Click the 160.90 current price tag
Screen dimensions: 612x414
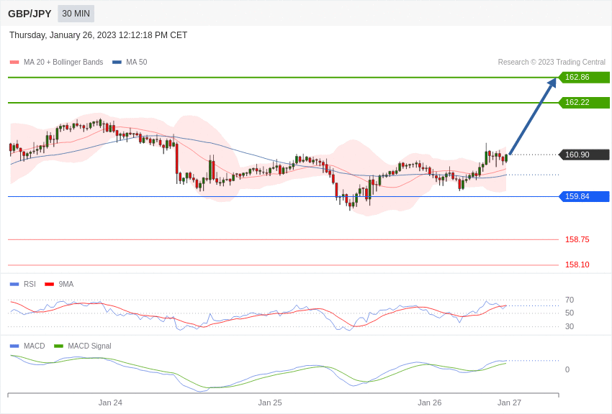[585, 155]
